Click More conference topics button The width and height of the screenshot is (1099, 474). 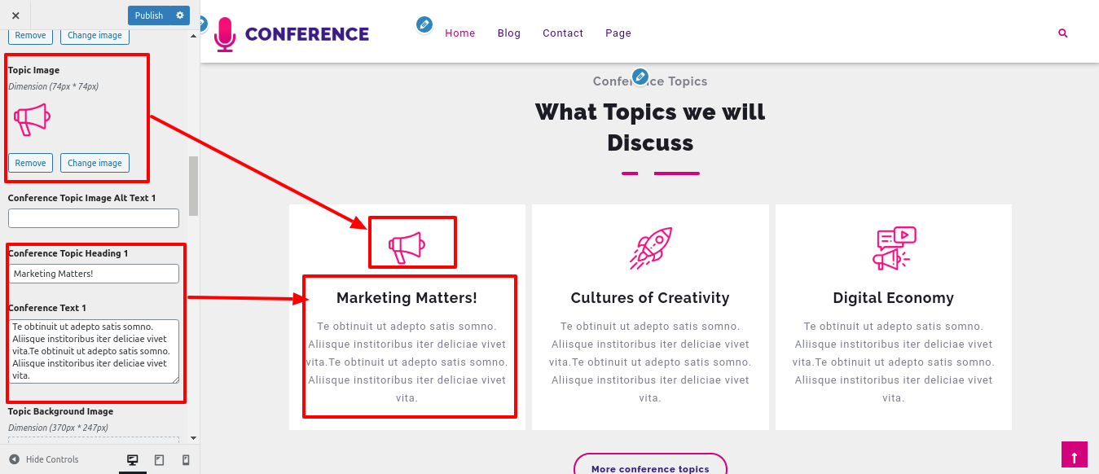[650, 467]
